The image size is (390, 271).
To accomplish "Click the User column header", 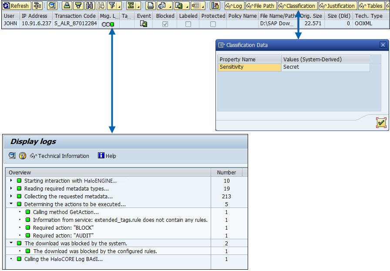I will (x=10, y=16).
